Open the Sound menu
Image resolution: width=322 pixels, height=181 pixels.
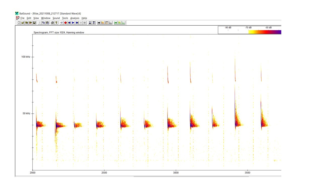pyautogui.click(x=56, y=18)
